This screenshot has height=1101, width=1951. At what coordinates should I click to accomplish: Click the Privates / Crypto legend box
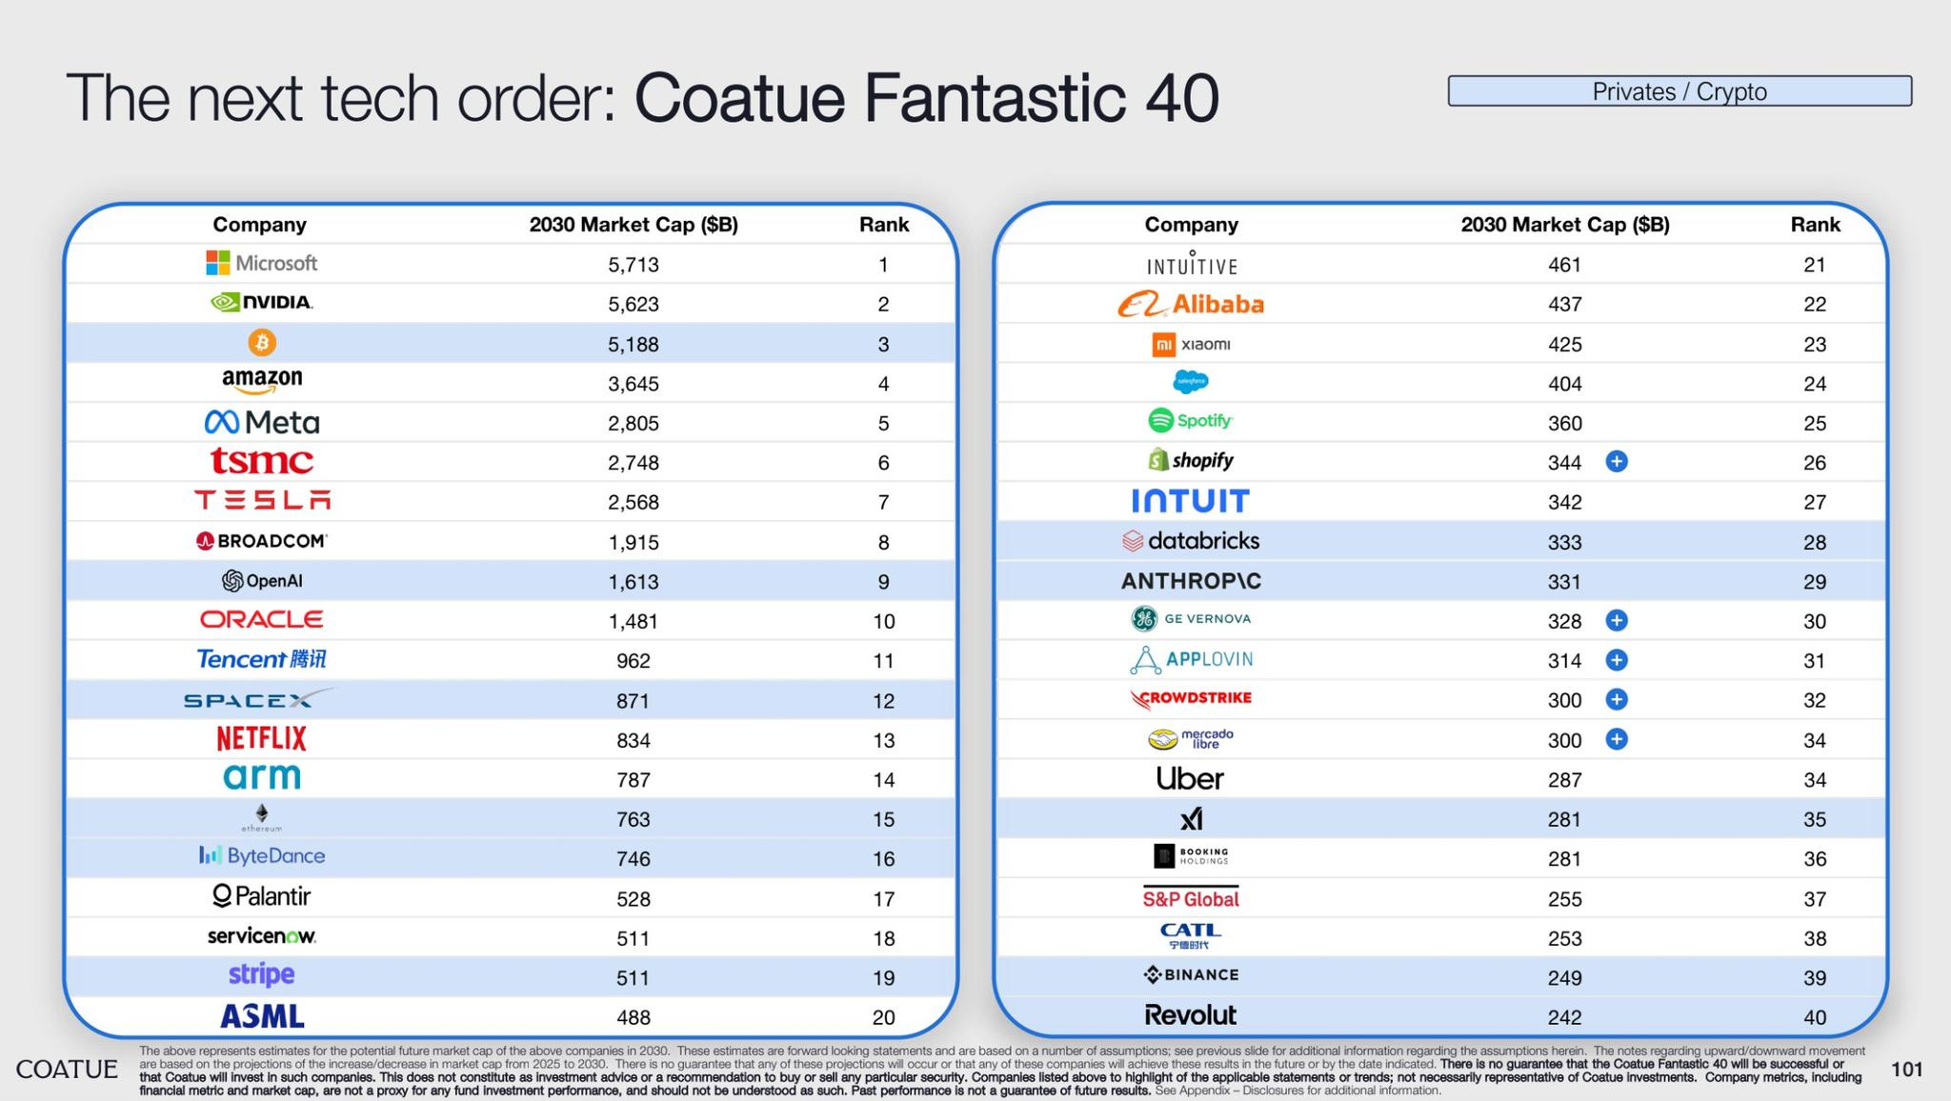tap(1679, 91)
